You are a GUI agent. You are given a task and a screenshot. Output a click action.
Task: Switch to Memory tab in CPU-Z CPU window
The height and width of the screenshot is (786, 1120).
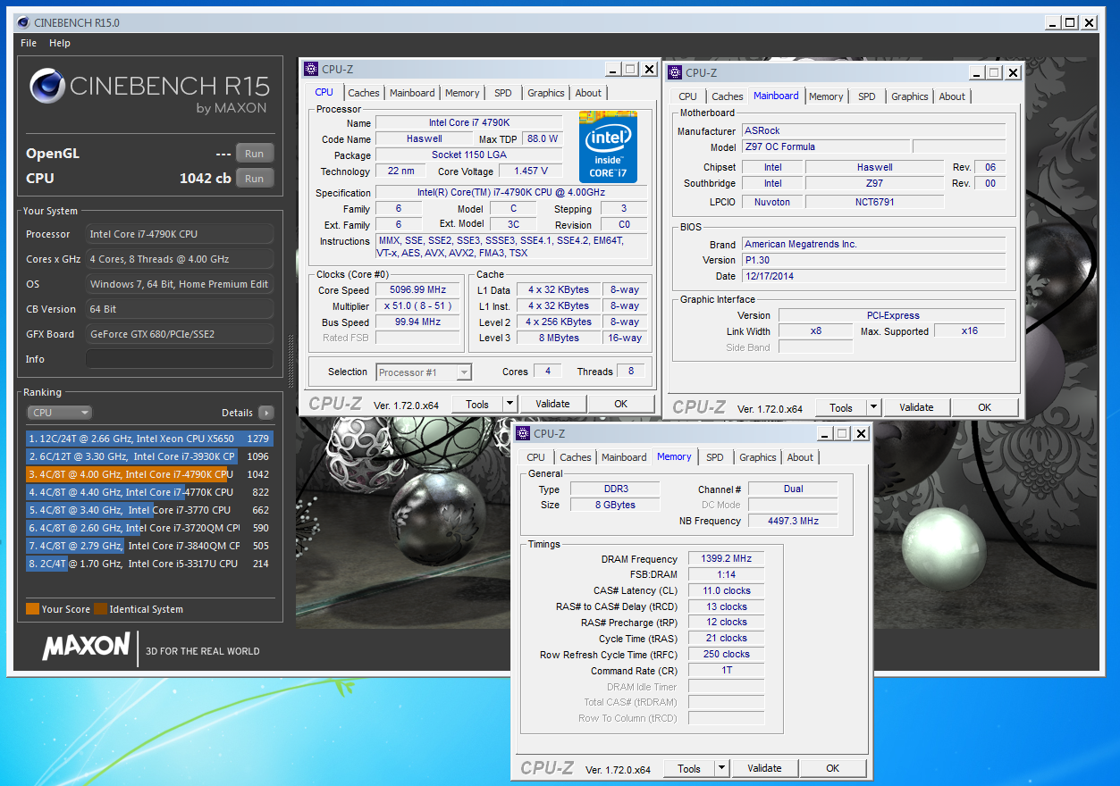coord(462,93)
